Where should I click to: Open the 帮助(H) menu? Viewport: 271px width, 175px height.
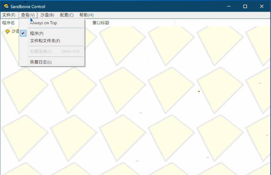(86, 15)
